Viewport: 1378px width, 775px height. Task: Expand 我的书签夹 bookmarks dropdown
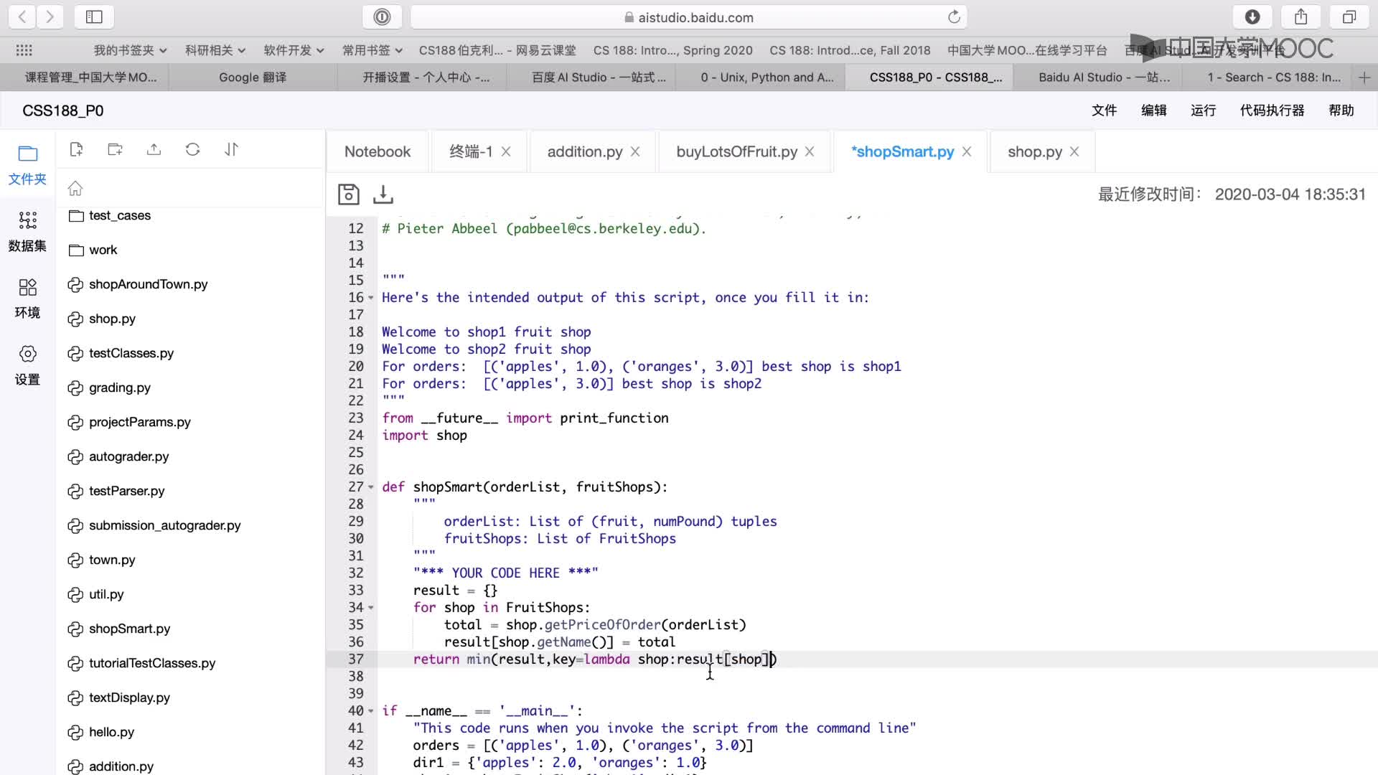click(x=130, y=50)
